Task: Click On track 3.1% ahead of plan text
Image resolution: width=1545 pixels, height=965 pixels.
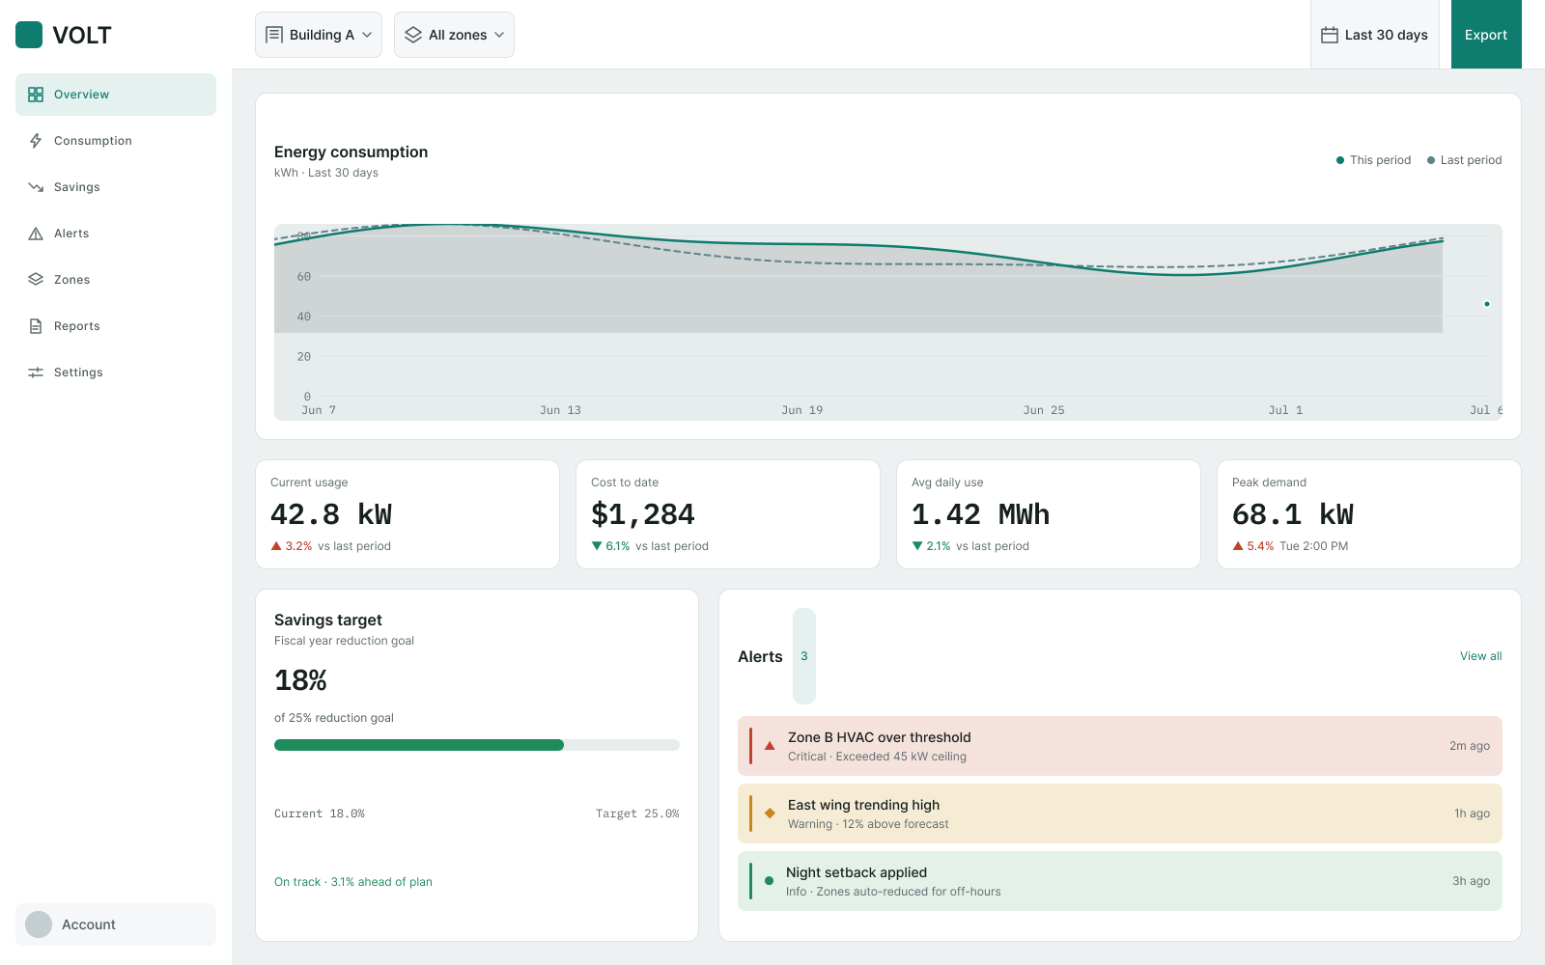Action: pyautogui.click(x=353, y=882)
